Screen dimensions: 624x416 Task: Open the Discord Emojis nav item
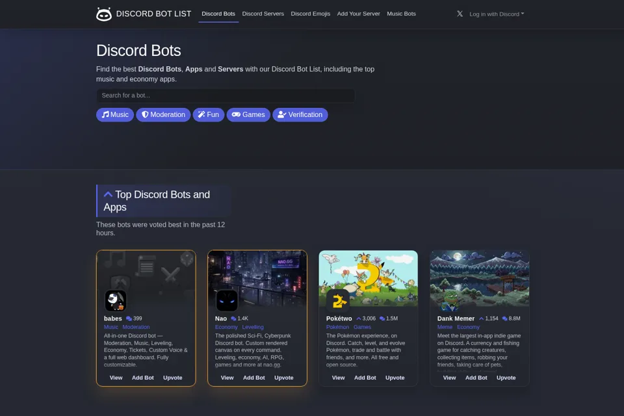click(x=311, y=14)
